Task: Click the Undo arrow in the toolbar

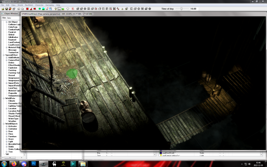Action: pyautogui.click(x=19, y=9)
